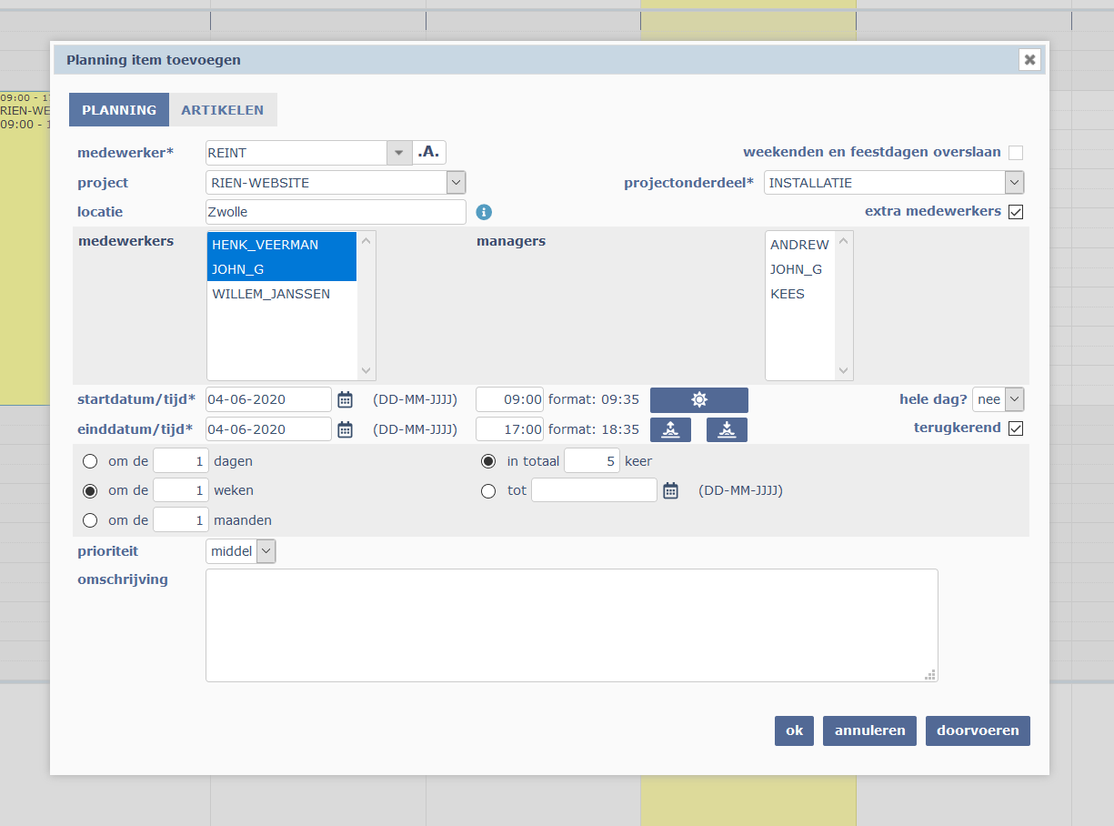Select the 'om de maanden' radio button
Screen dimensions: 1114x826
click(x=90, y=520)
